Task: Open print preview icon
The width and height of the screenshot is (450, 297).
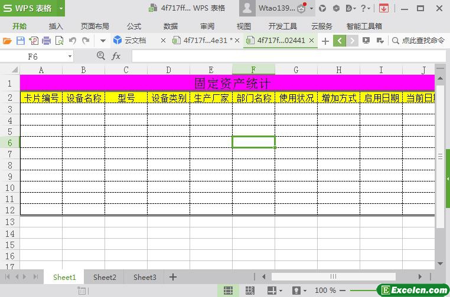Action: click(60, 41)
